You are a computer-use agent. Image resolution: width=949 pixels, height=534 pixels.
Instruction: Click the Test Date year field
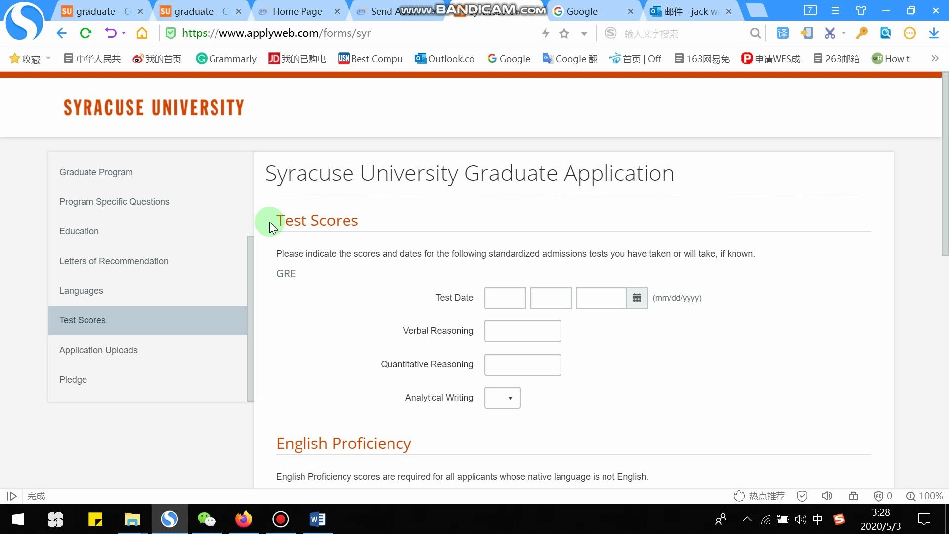pyautogui.click(x=601, y=298)
